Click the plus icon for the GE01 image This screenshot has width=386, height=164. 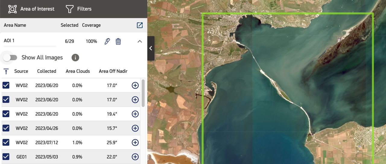[x=135, y=157]
